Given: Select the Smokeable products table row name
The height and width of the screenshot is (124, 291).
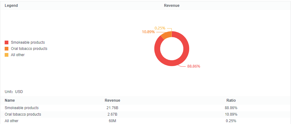Looking at the screenshot, I should pos(22,108).
